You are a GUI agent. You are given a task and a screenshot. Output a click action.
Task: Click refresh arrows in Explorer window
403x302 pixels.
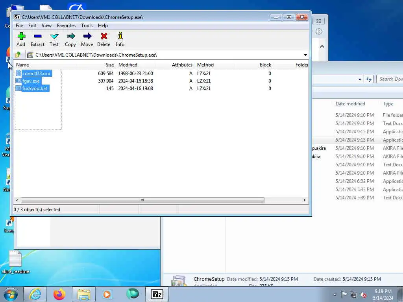point(369,79)
